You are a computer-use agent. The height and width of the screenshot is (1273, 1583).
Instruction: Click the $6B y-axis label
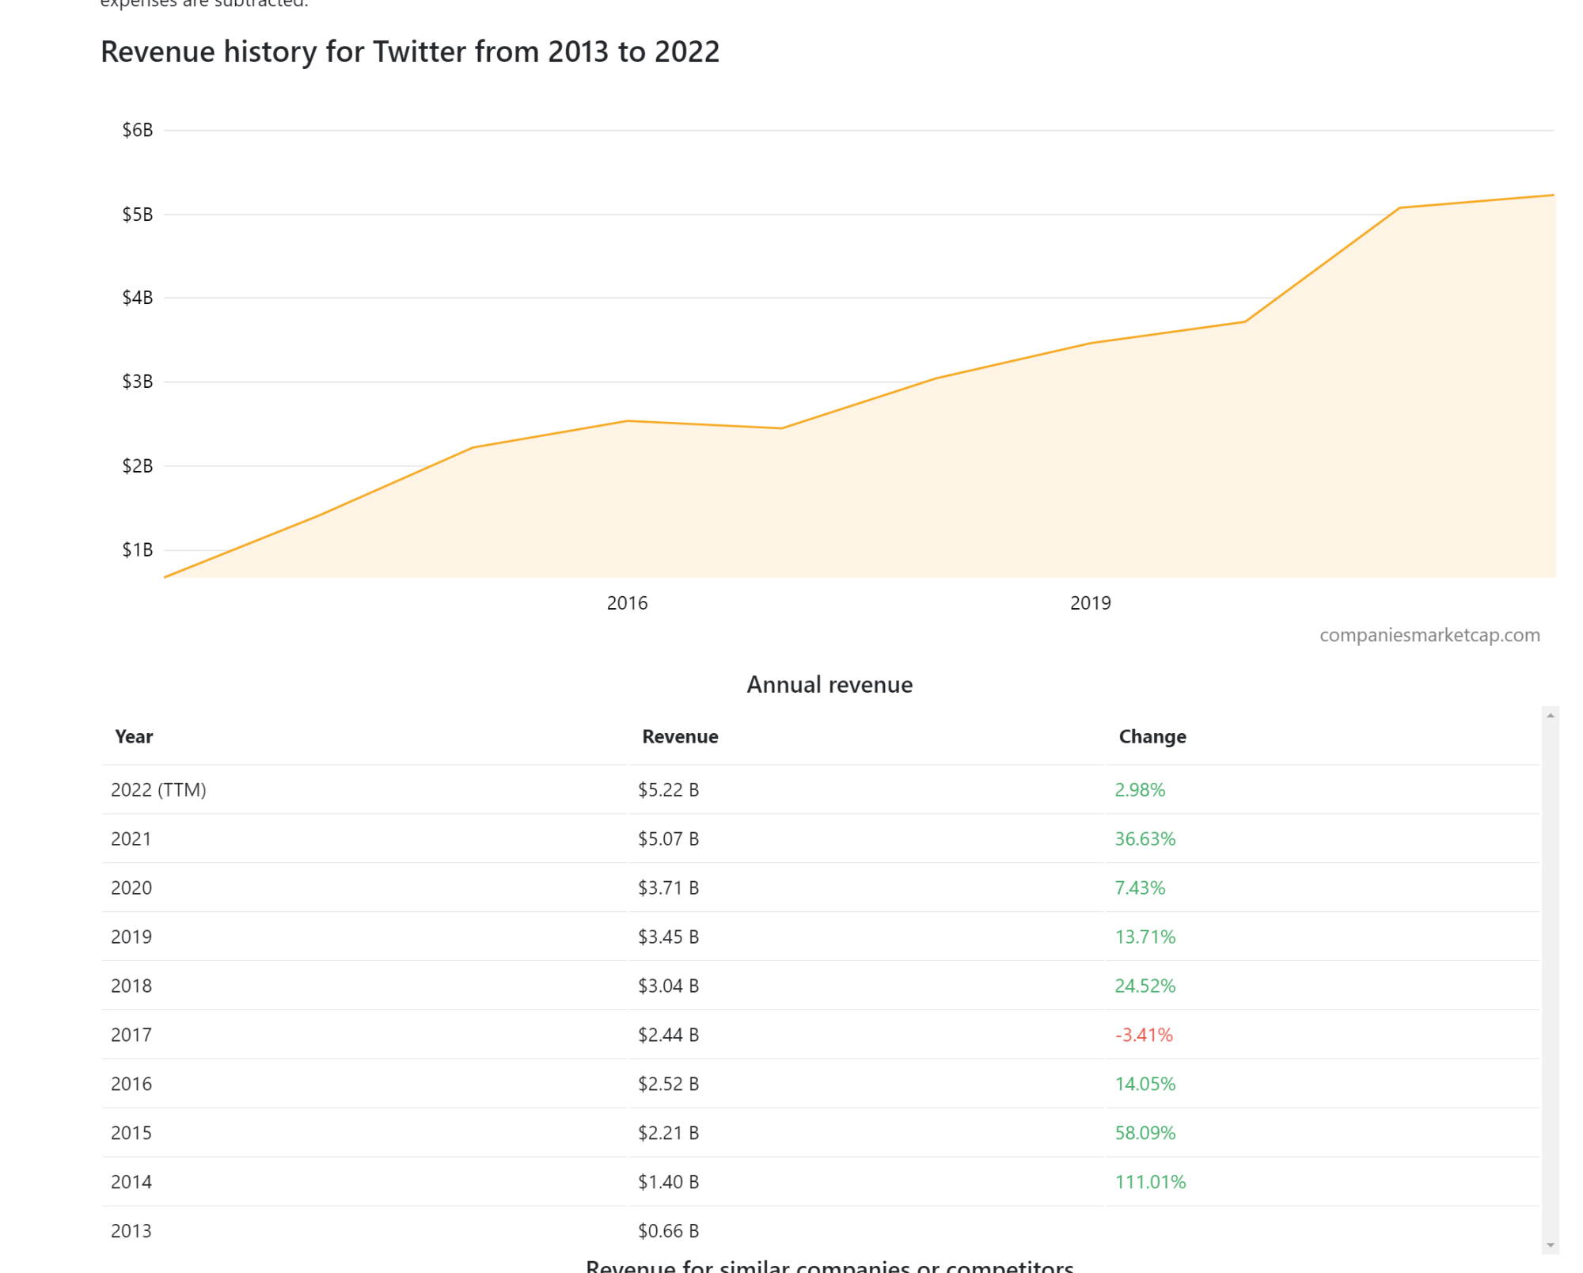point(137,130)
